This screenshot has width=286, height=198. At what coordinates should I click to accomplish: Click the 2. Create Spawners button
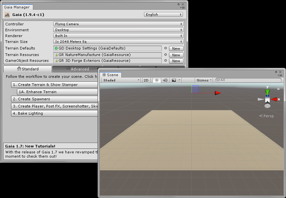pos(54,99)
